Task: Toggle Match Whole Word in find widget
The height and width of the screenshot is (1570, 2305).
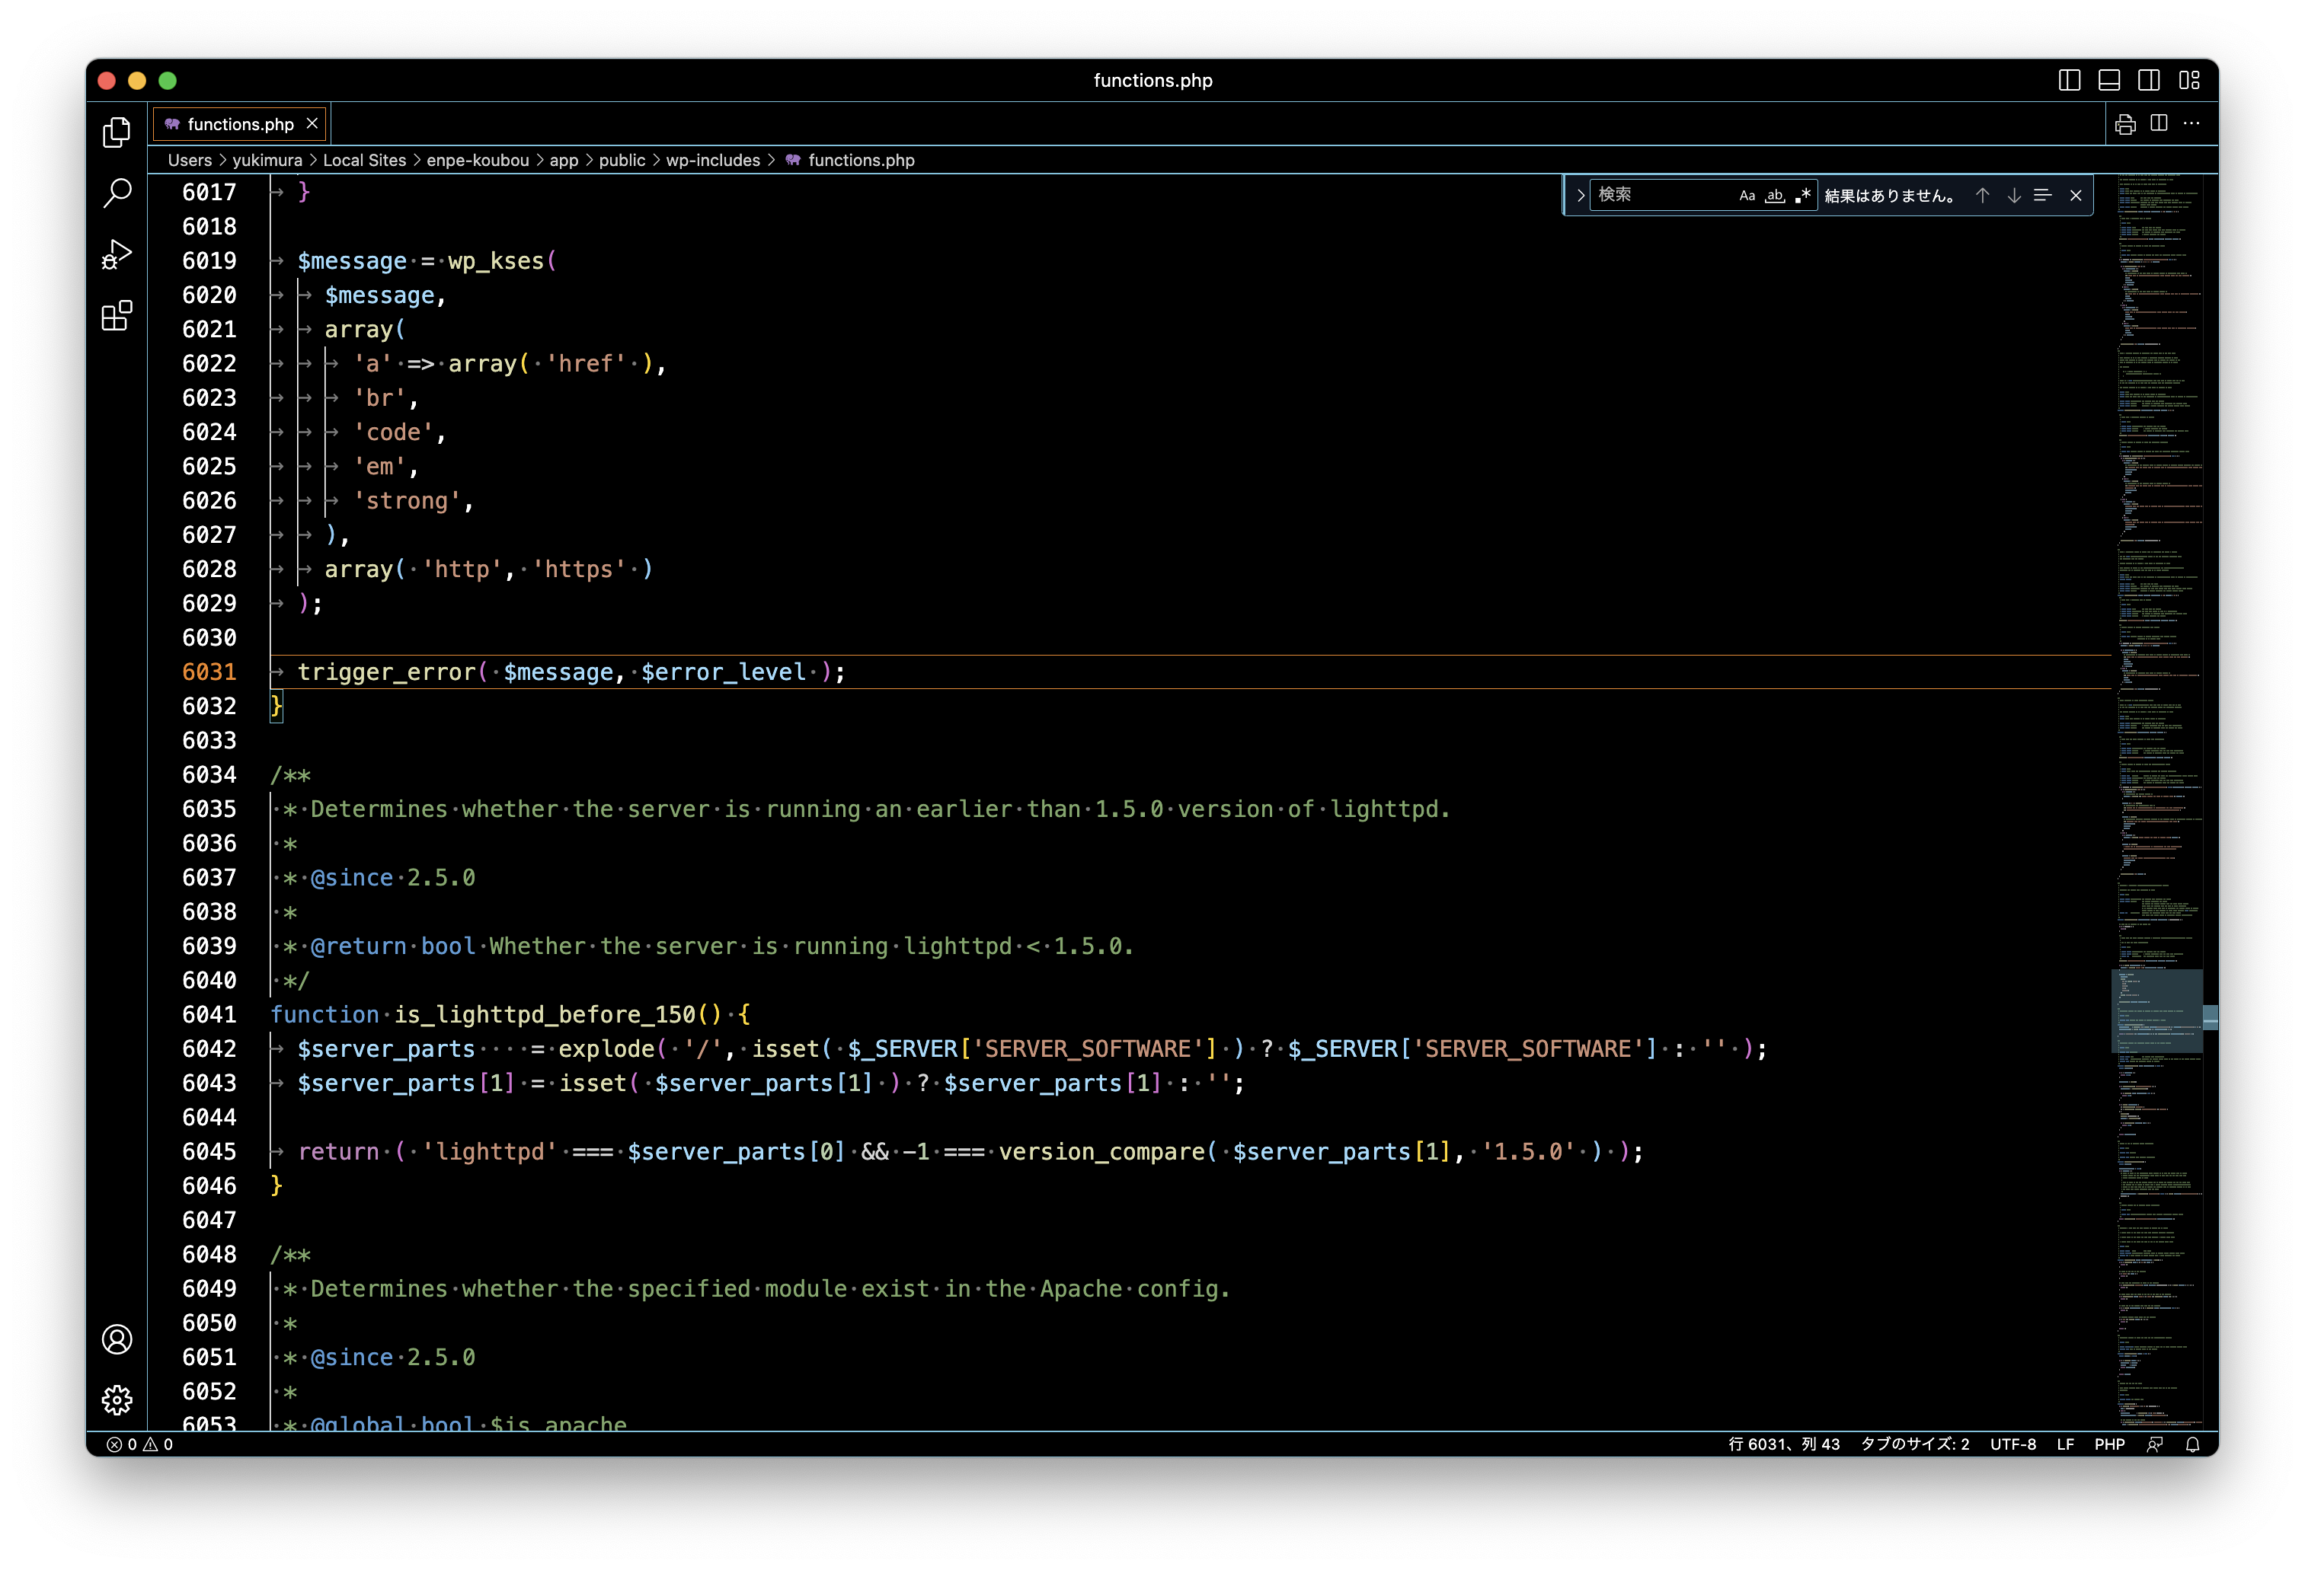Action: click(x=1774, y=195)
